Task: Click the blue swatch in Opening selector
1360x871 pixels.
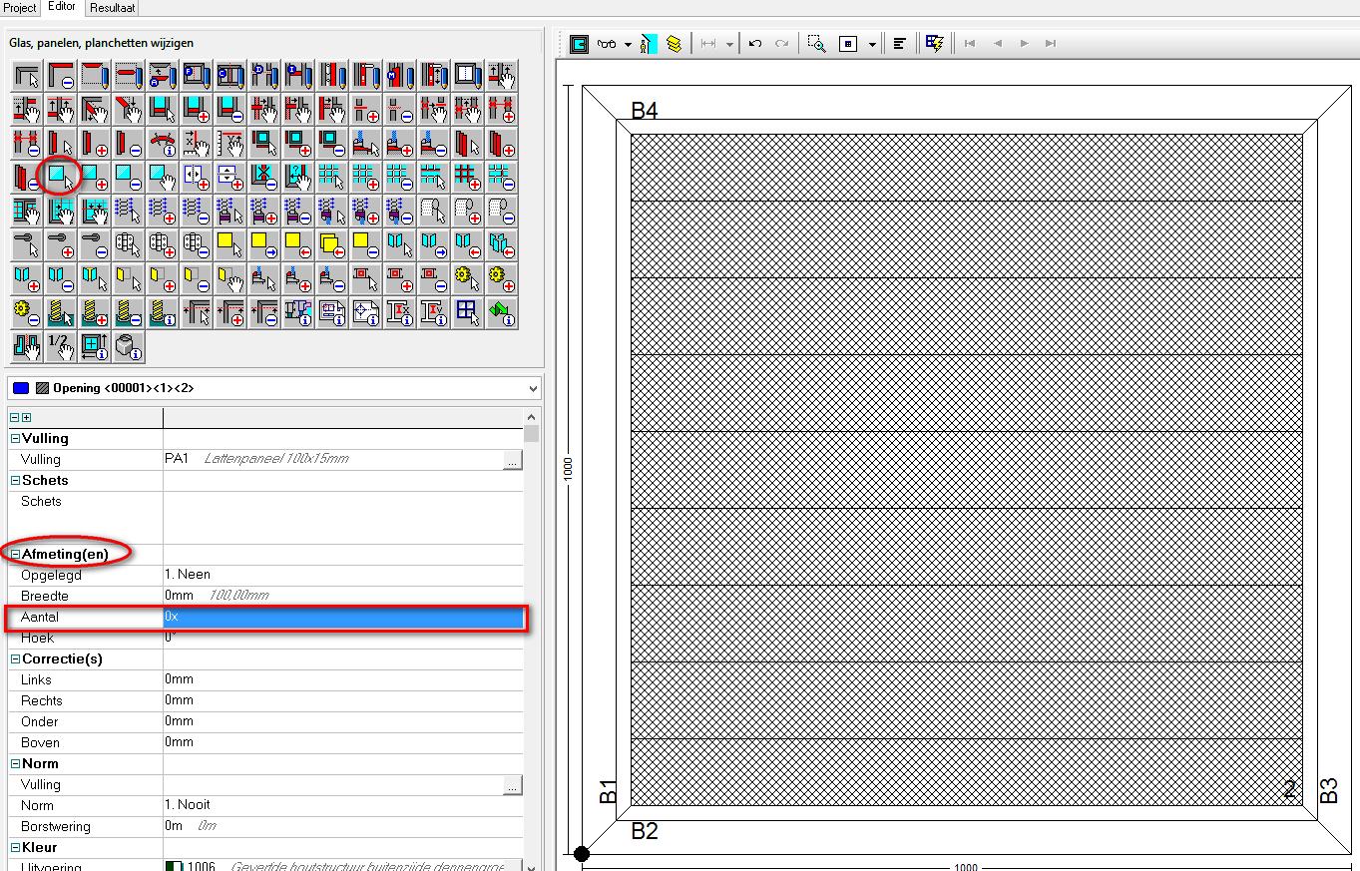Action: click(21, 388)
